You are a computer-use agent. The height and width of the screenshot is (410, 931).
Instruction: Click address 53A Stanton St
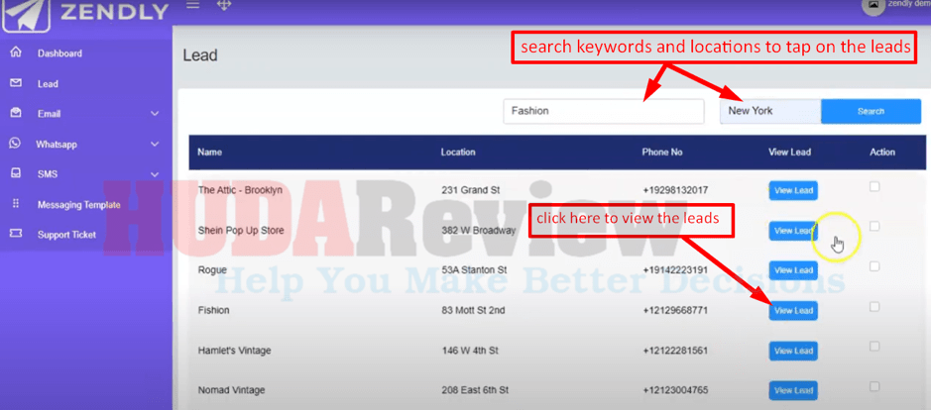click(x=475, y=270)
